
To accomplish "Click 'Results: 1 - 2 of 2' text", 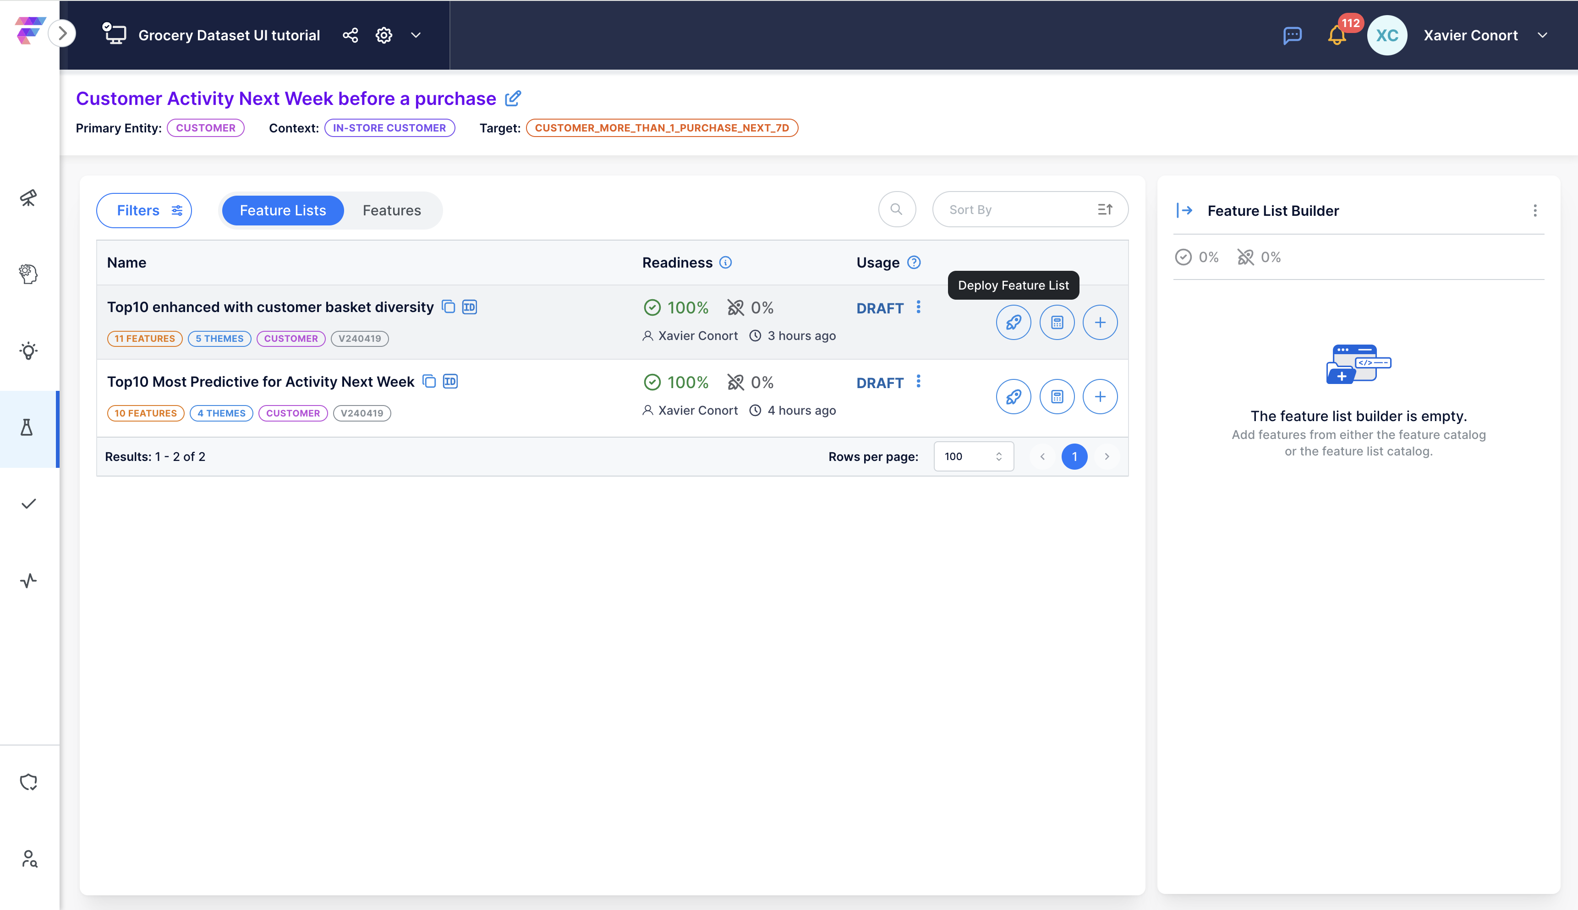I will (x=155, y=457).
